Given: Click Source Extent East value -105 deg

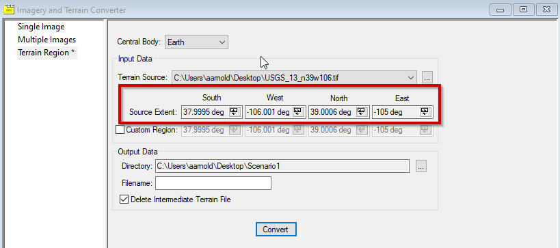Looking at the screenshot, I should (x=388, y=113).
